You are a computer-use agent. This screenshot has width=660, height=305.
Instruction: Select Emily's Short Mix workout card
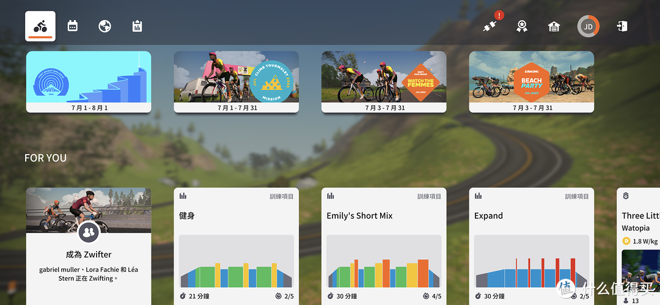pos(384,246)
